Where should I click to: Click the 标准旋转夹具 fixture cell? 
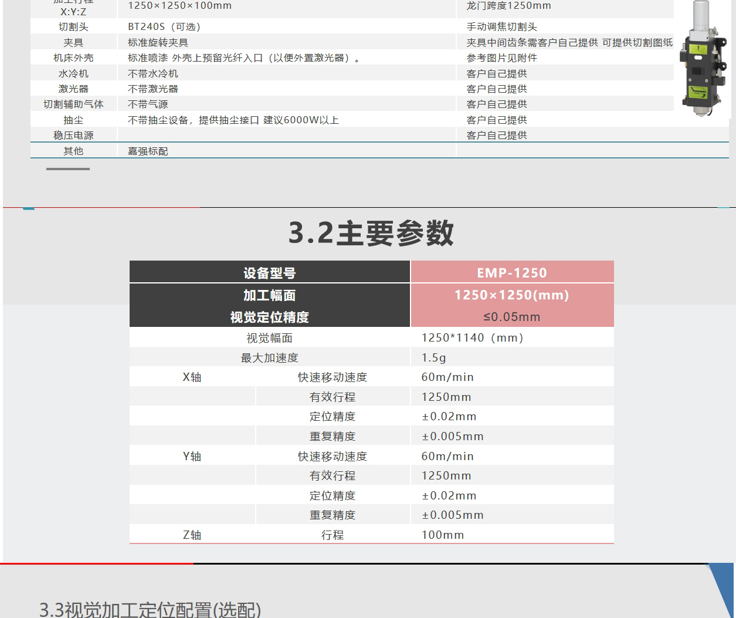158,43
